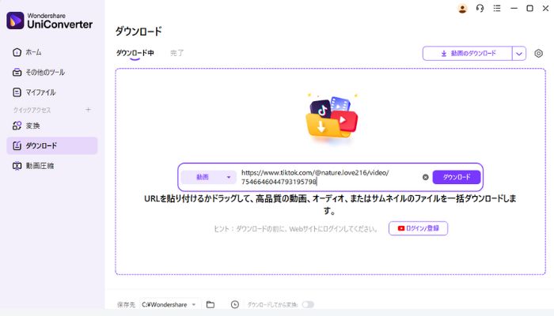Expand the 動画 format dropdown
The image size is (554, 316).
[208, 177]
